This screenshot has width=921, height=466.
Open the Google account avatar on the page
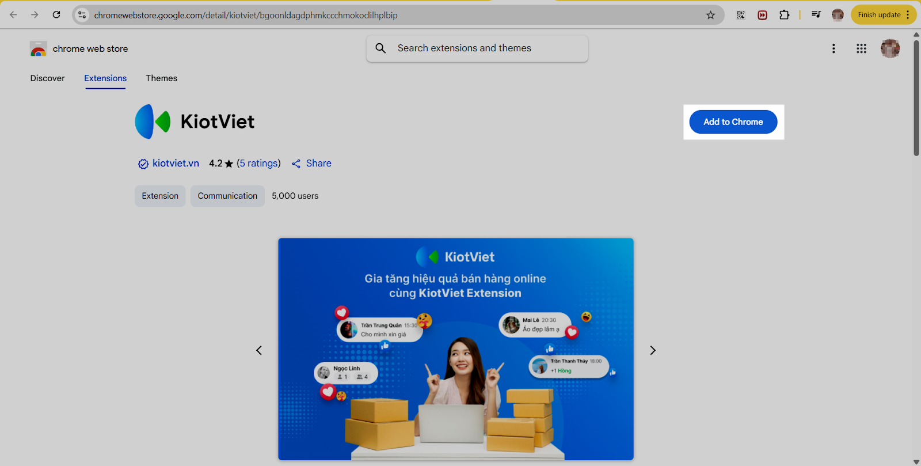click(890, 49)
